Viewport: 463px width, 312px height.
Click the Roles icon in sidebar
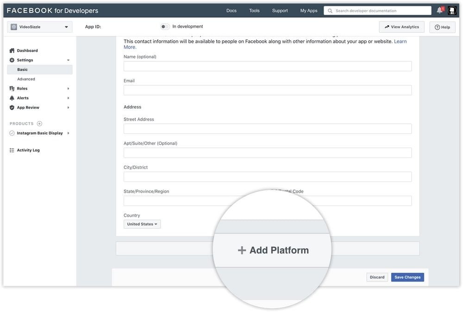[12, 88]
